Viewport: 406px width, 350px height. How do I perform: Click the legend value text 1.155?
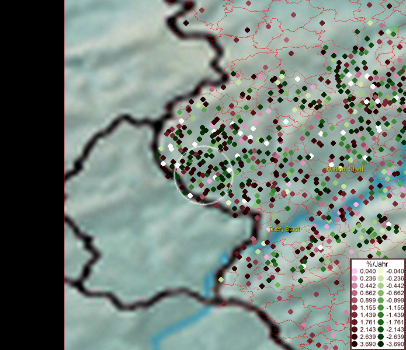click(x=367, y=307)
